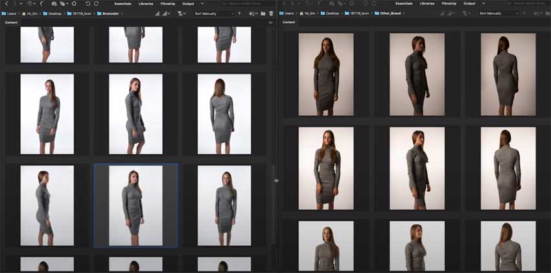551x273 pixels.
Task: Select full-length back-view thumbnail in Broncolor window
Action: pos(224,114)
